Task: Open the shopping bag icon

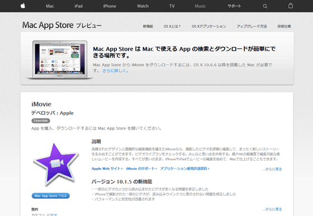Action: [291, 6]
